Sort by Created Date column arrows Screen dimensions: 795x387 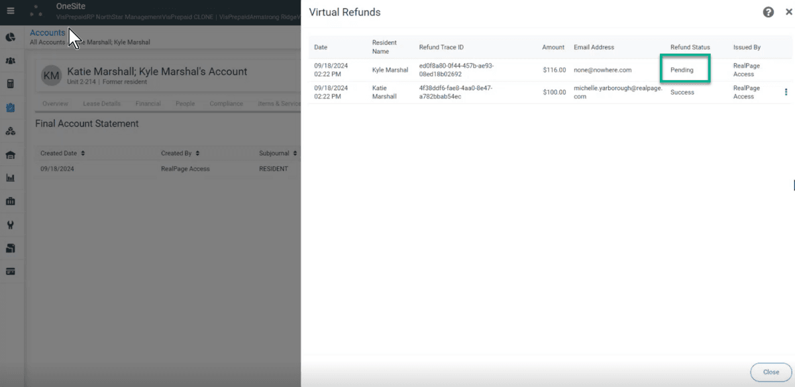pyautogui.click(x=83, y=153)
